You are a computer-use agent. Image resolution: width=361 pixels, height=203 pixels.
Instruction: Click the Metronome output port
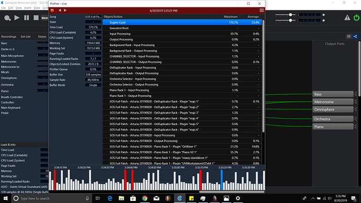click(x=333, y=101)
